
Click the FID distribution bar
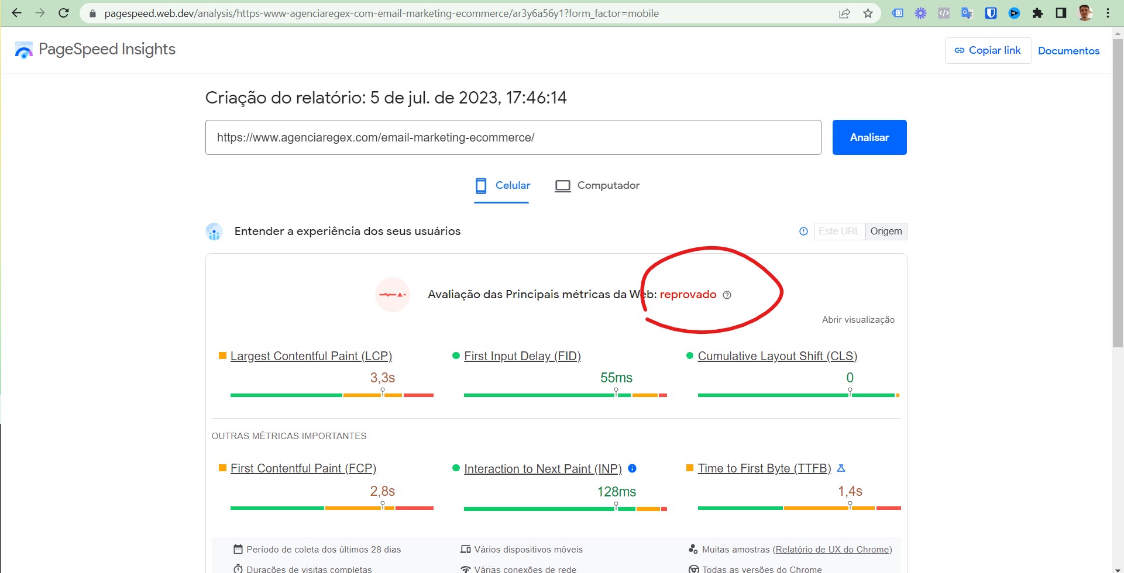coord(565,395)
